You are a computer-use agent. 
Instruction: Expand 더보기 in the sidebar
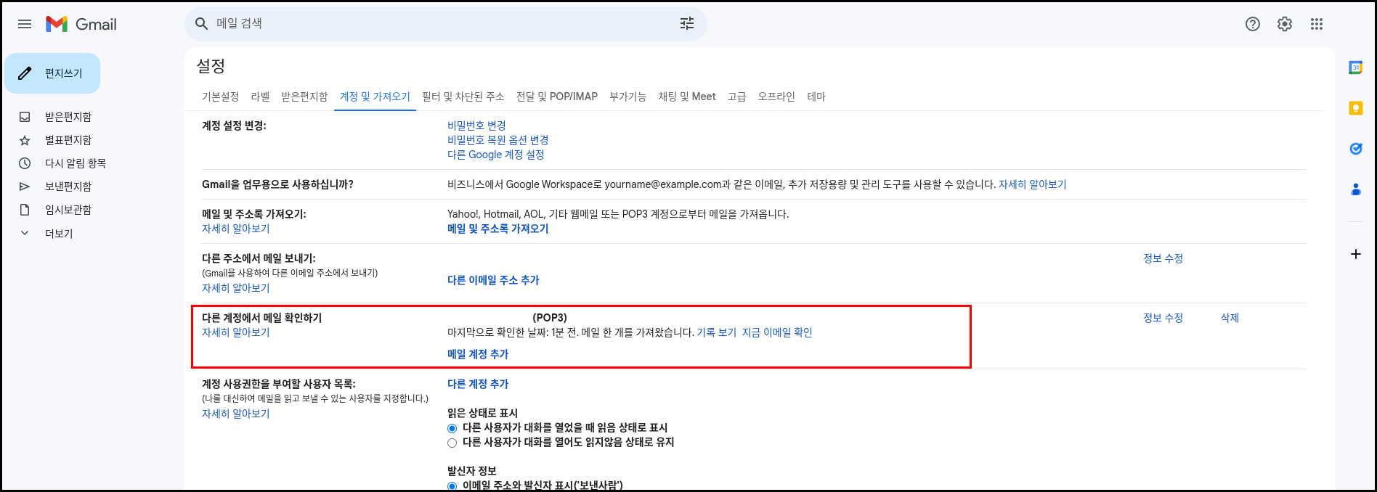click(x=59, y=234)
